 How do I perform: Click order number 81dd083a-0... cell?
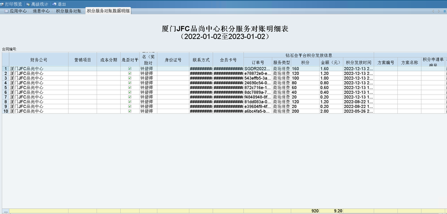click(258, 101)
